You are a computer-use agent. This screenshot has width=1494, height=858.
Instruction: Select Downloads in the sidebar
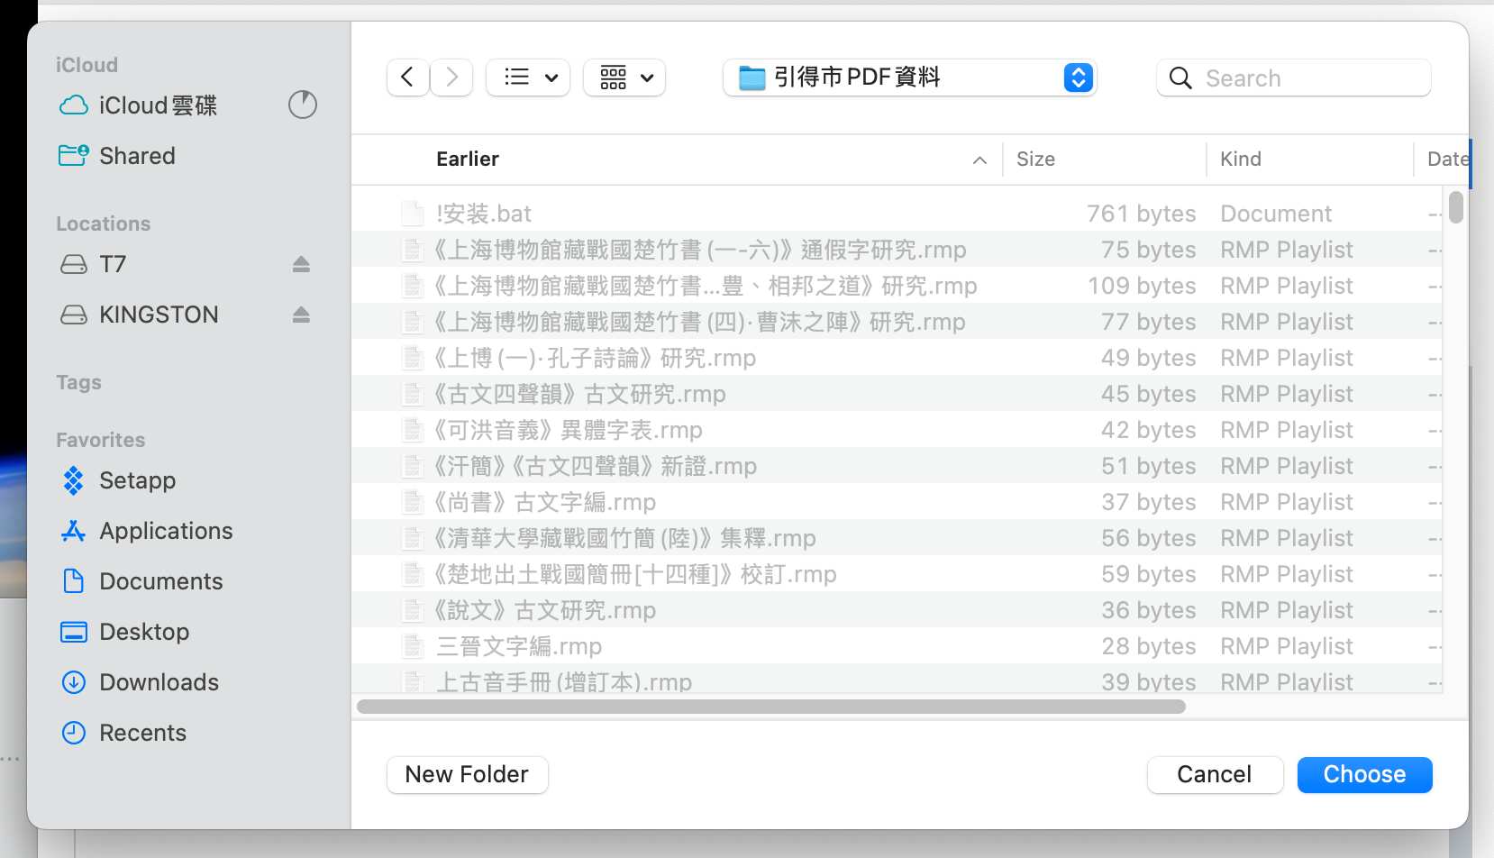[x=159, y=682]
